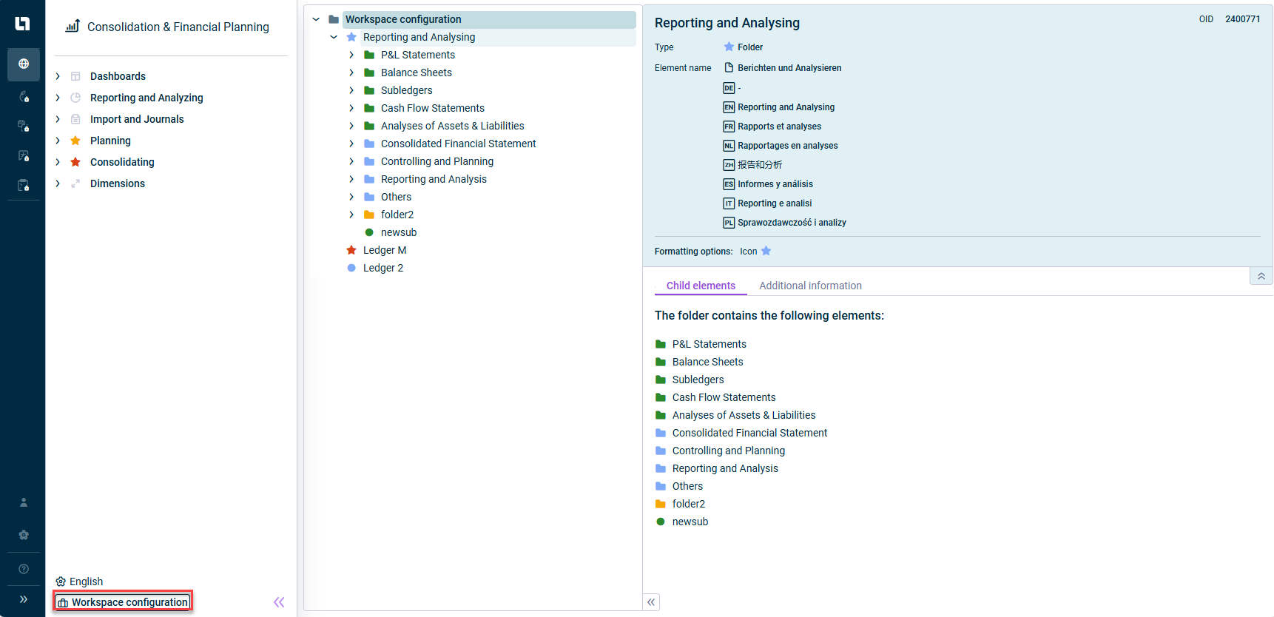Click the second locked icon in left rail

coord(24,127)
